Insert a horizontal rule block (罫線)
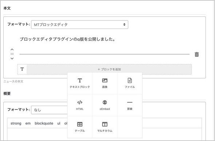This screenshot has height=141, width=215. pyautogui.click(x=130, y=105)
